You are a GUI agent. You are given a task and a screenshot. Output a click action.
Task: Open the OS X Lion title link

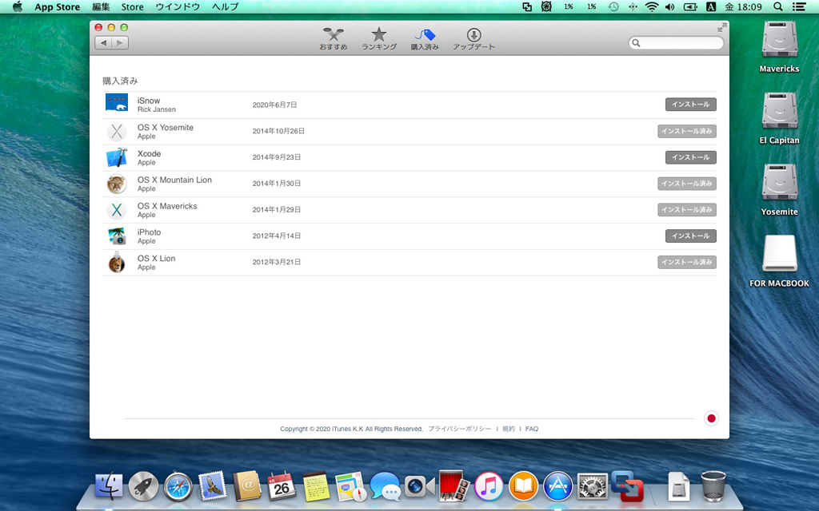coord(156,258)
